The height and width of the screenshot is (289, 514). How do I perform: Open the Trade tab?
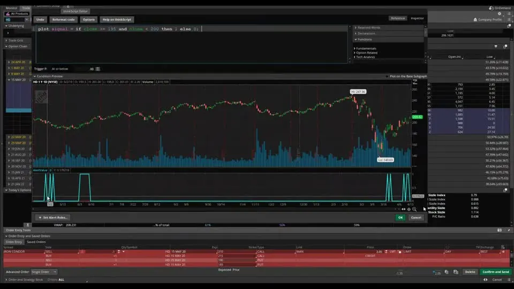coord(26,8)
